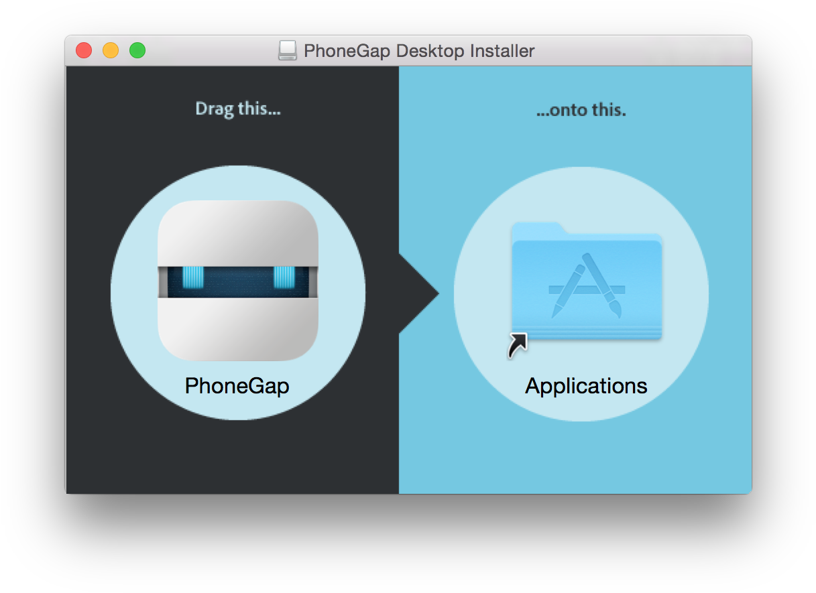Zoom the installer window with green button
Viewport: 816px width, 593px height.
pos(137,50)
